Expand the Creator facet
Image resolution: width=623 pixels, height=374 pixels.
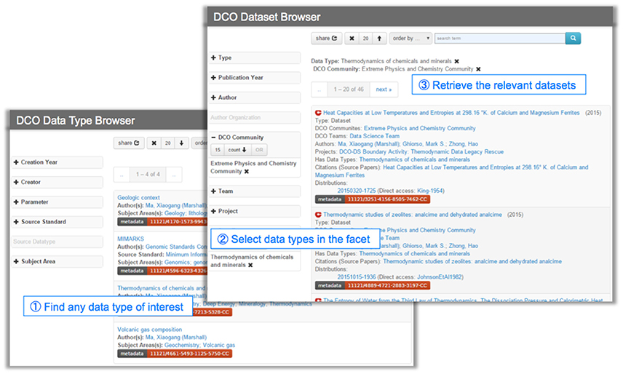coord(57,182)
